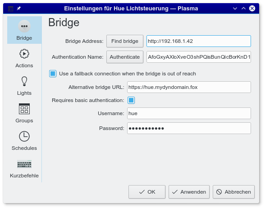Focus the Bridge Address input field
This screenshot has height=209, width=265.
click(x=199, y=41)
